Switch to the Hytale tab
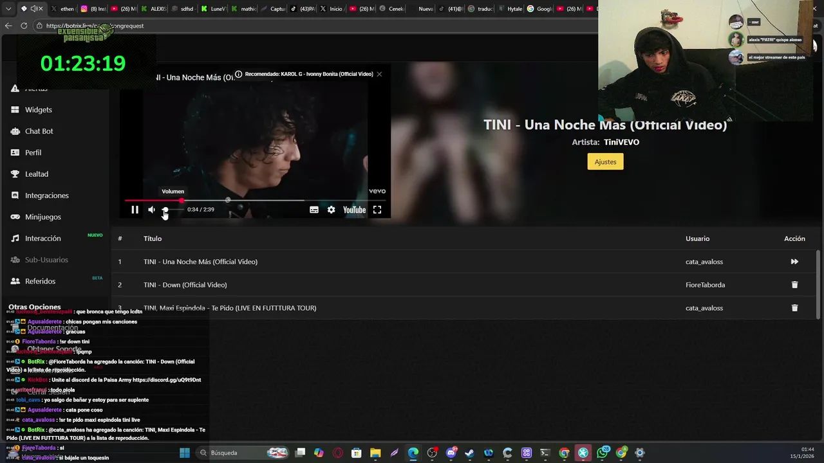The width and height of the screenshot is (824, 463). [x=510, y=9]
